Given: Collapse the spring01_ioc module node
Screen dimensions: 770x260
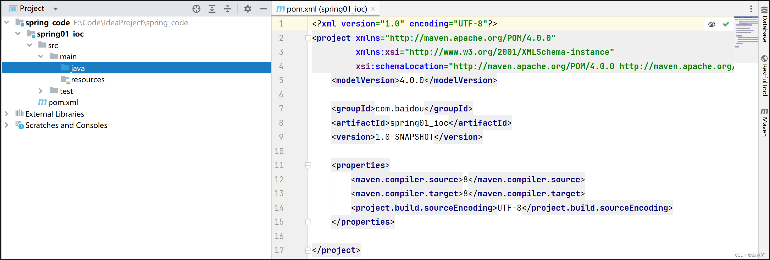Looking at the screenshot, I should [x=18, y=33].
